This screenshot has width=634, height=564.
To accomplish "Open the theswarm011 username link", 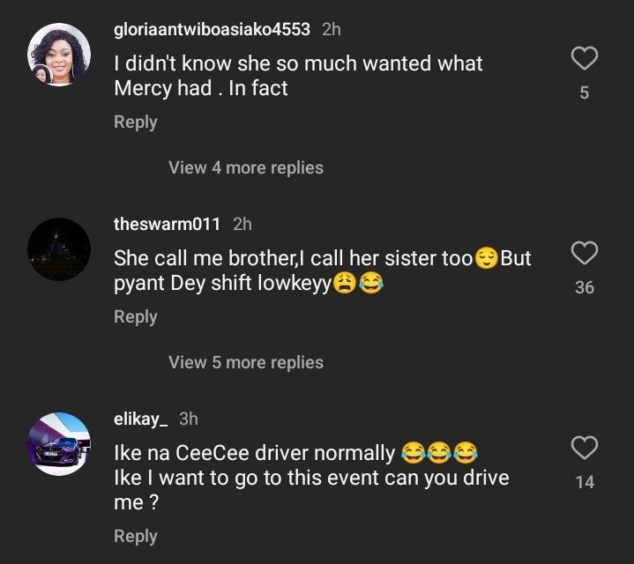I will click(167, 224).
